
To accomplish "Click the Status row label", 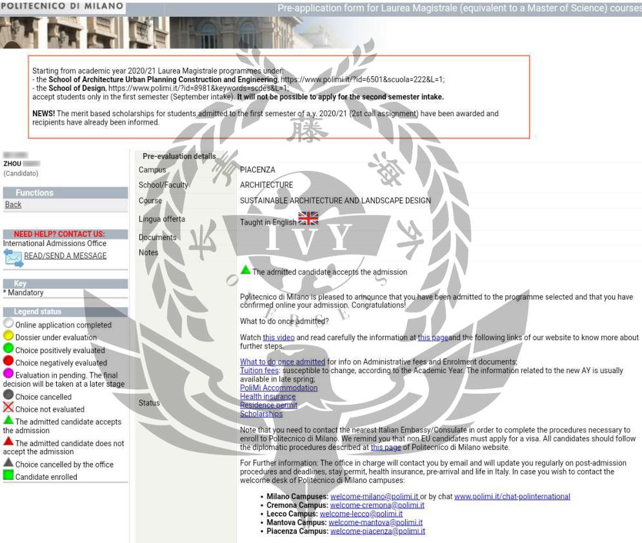I will (149, 403).
